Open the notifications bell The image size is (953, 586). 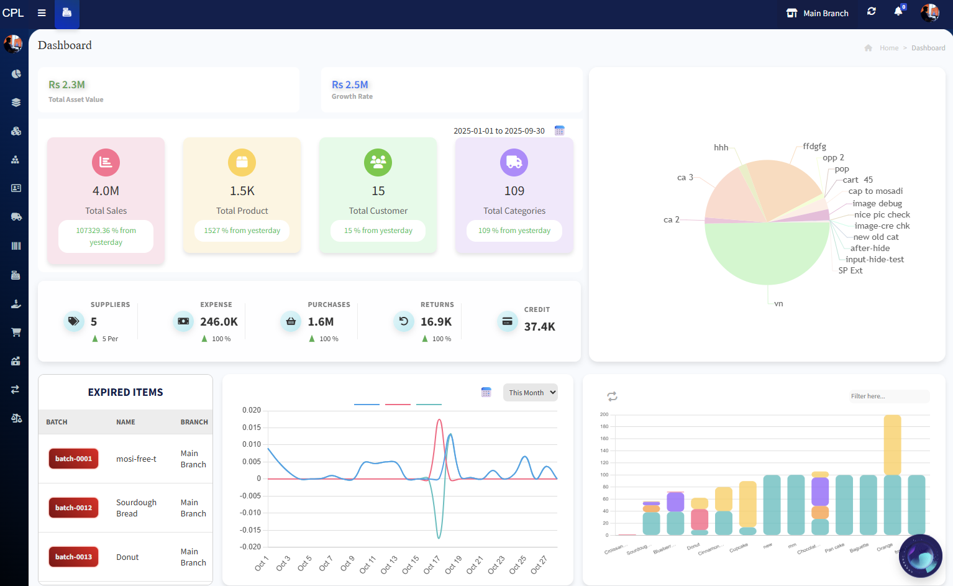click(x=898, y=11)
